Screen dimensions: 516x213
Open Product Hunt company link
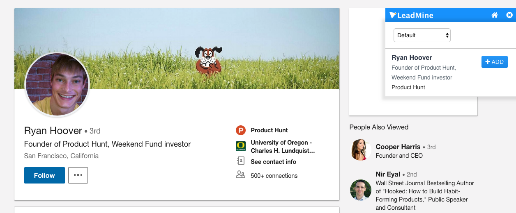270,130
